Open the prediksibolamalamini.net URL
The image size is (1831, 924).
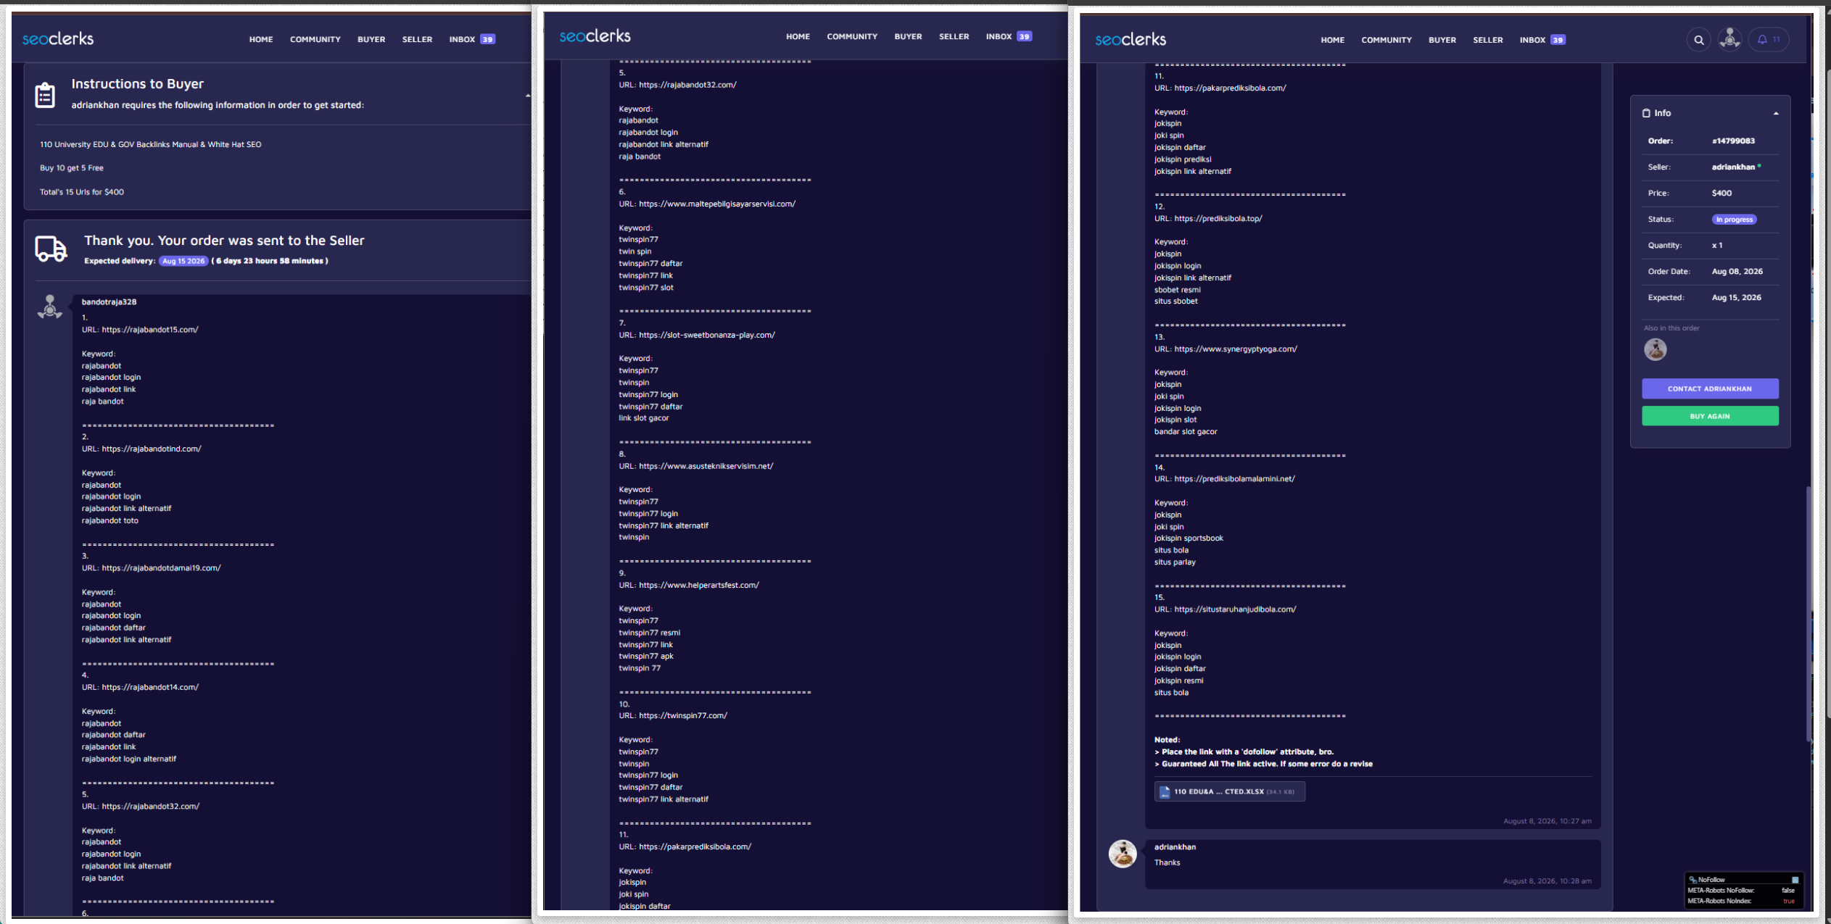tap(1234, 479)
